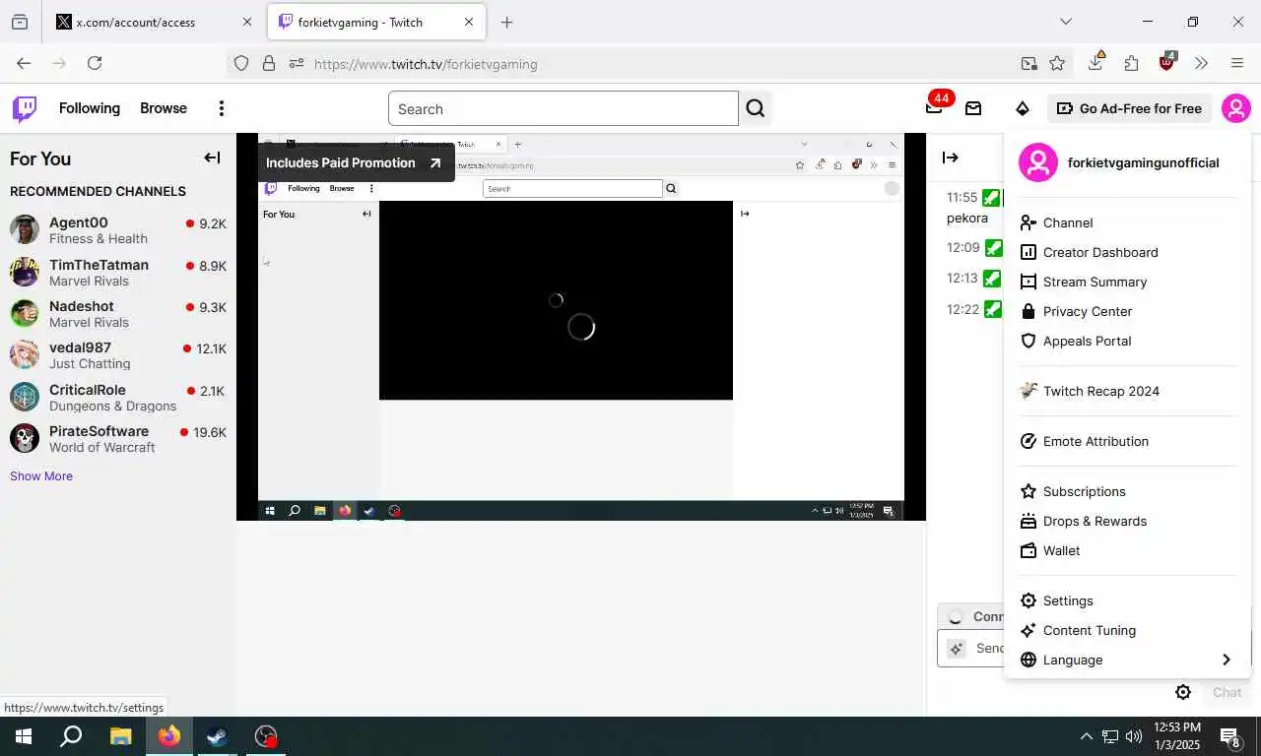Collapse the chat panel arrow
The height and width of the screenshot is (756, 1261).
951,157
